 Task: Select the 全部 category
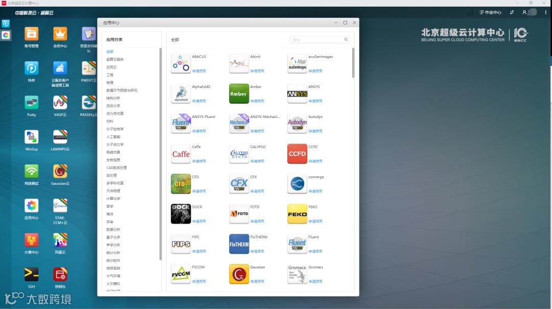point(110,52)
